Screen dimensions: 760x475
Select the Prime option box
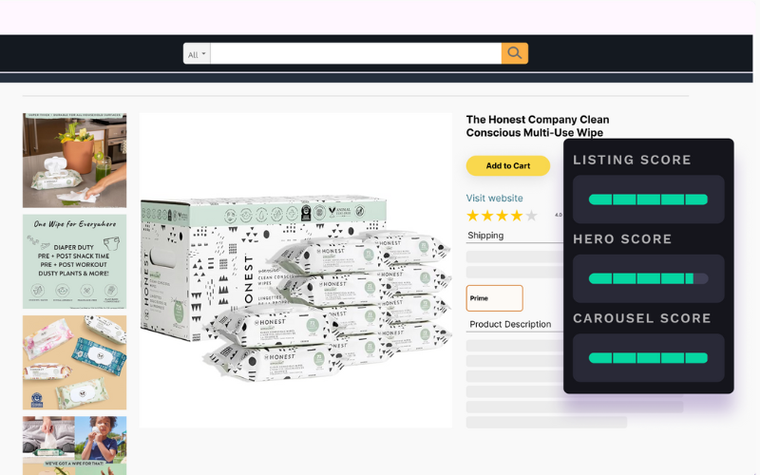494,298
